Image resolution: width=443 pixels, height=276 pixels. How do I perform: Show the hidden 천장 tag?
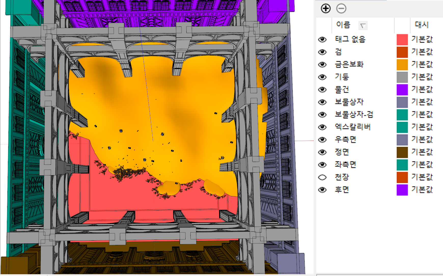[x=322, y=177]
